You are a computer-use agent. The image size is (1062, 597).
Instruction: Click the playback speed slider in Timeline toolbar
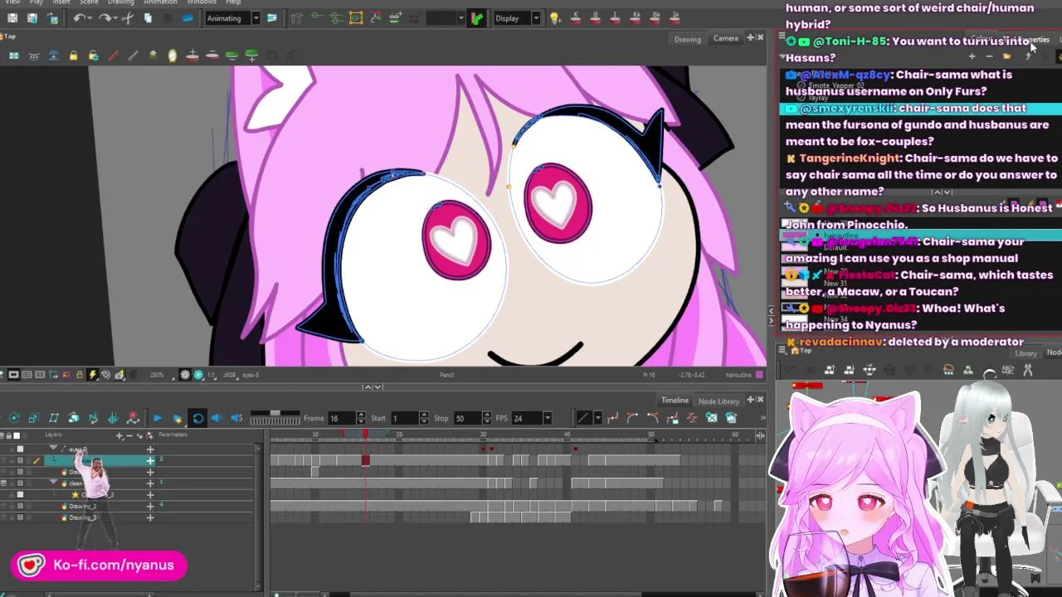tap(275, 412)
